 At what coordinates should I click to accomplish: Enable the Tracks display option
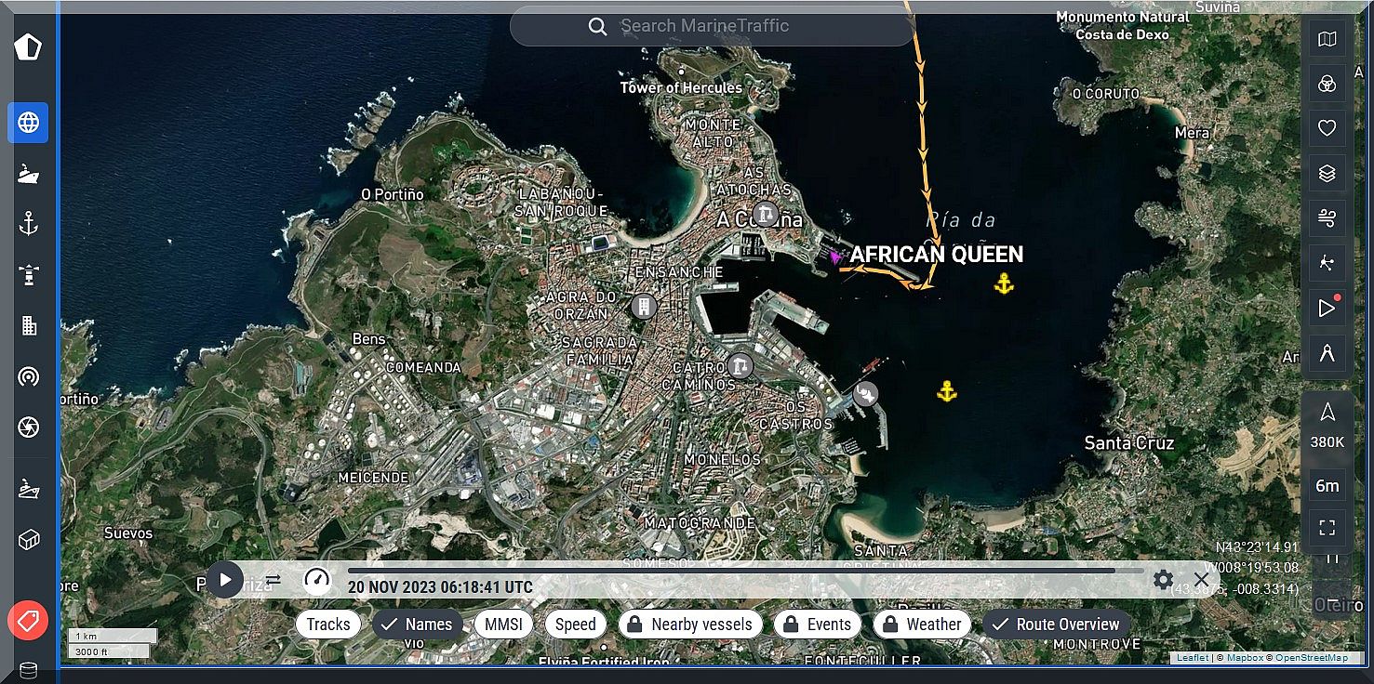pos(328,625)
